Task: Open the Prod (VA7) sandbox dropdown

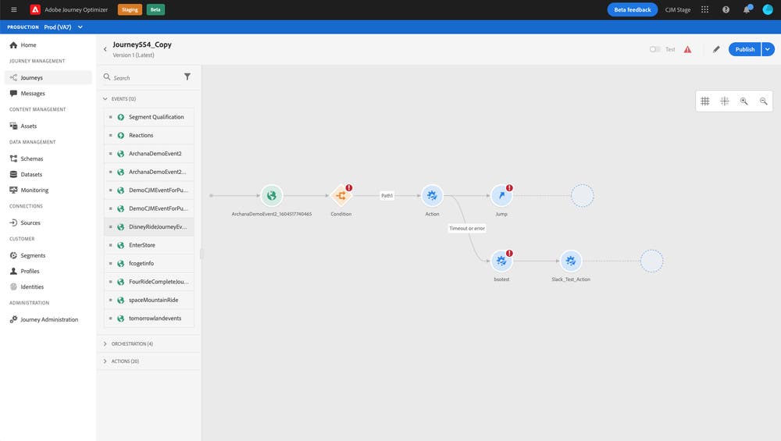Action: (63, 27)
